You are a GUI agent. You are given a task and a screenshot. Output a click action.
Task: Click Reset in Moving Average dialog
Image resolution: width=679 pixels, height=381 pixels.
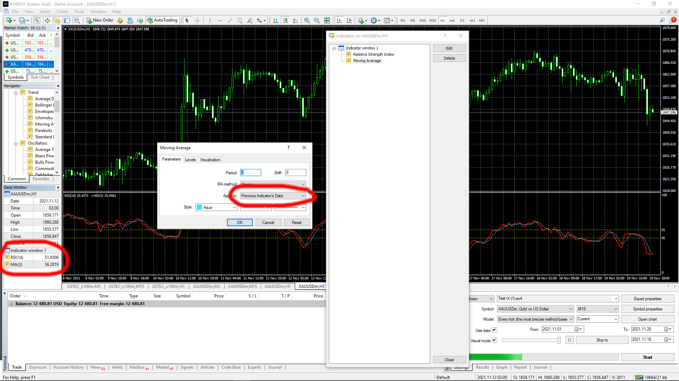coord(296,223)
